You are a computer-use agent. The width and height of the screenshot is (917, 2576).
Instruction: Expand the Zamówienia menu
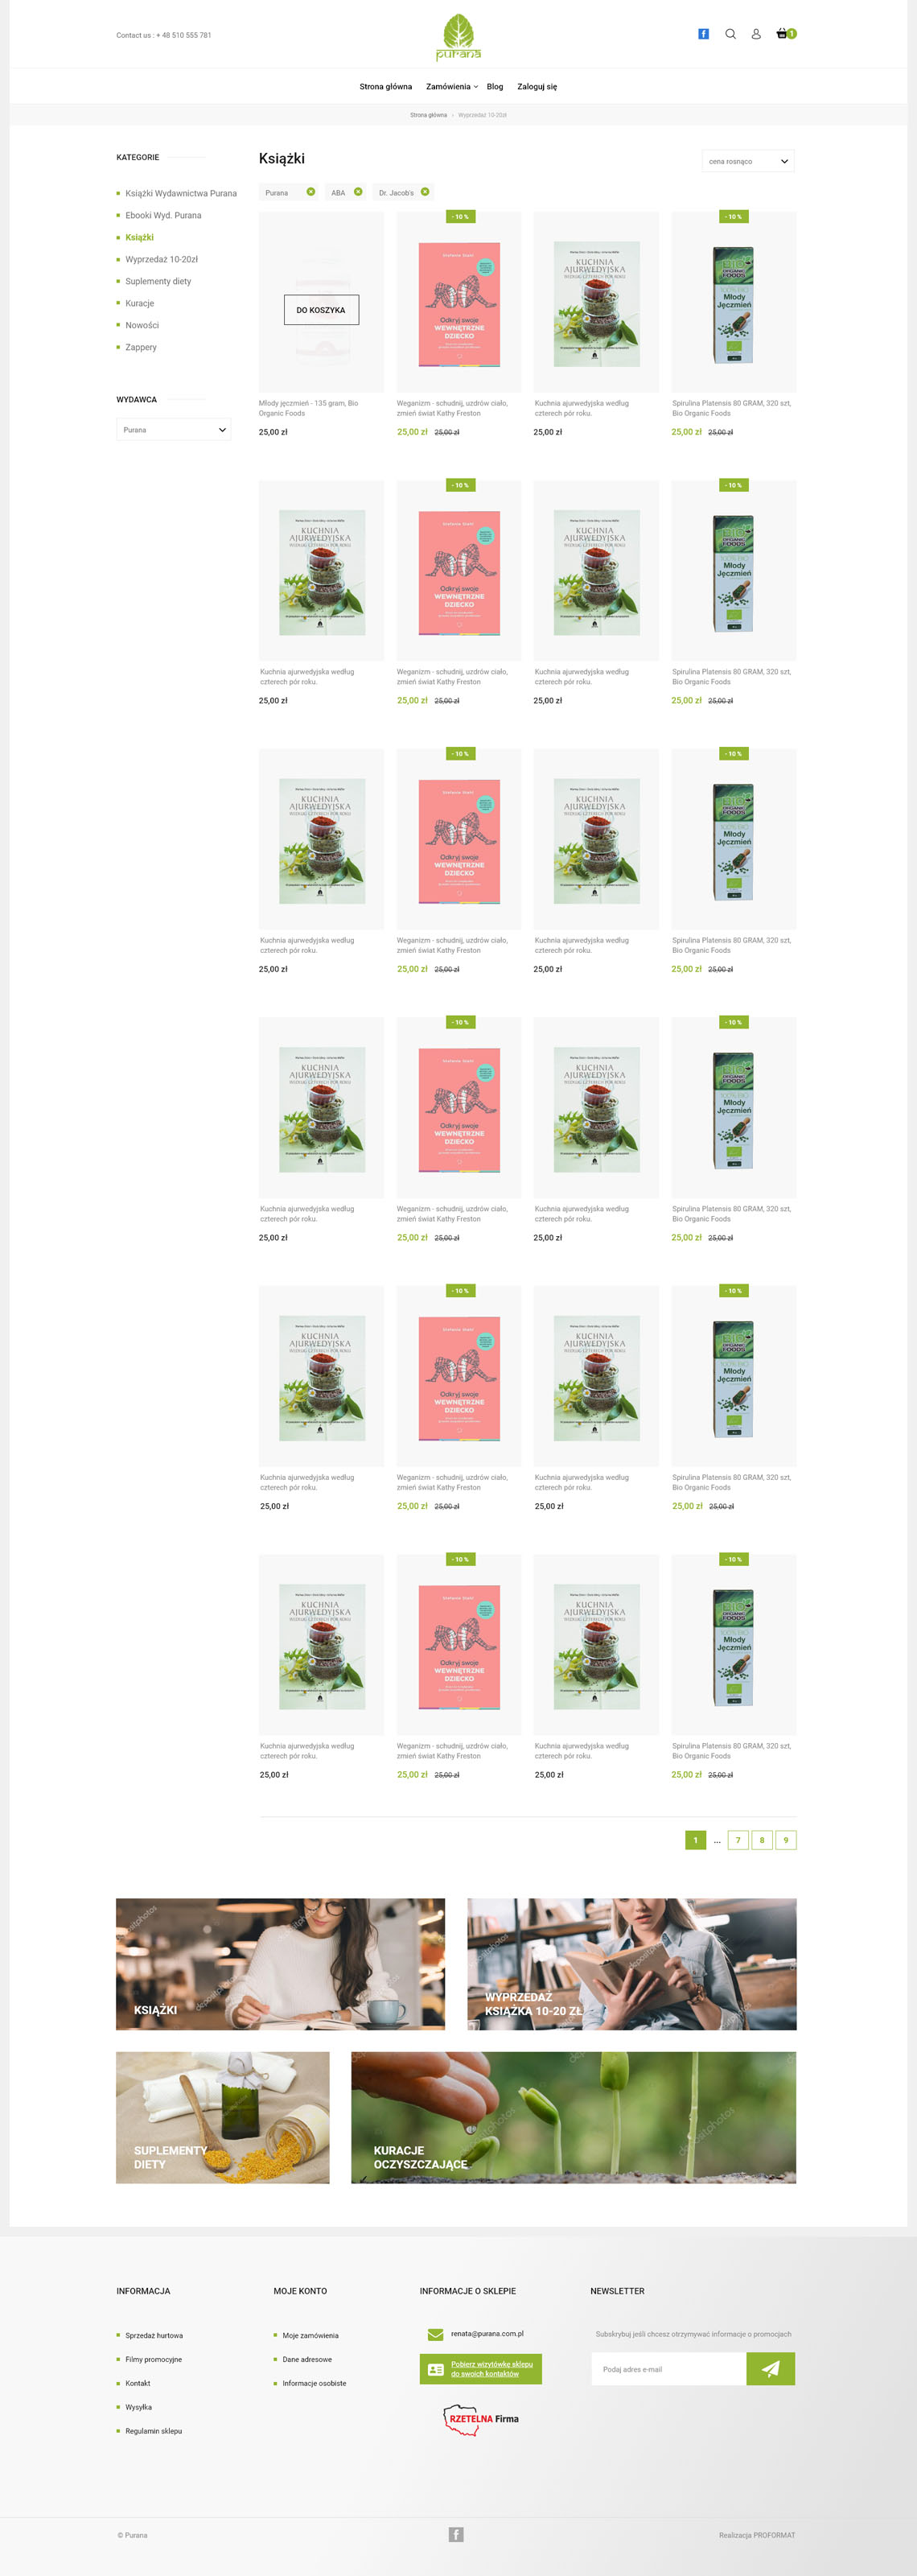452,87
